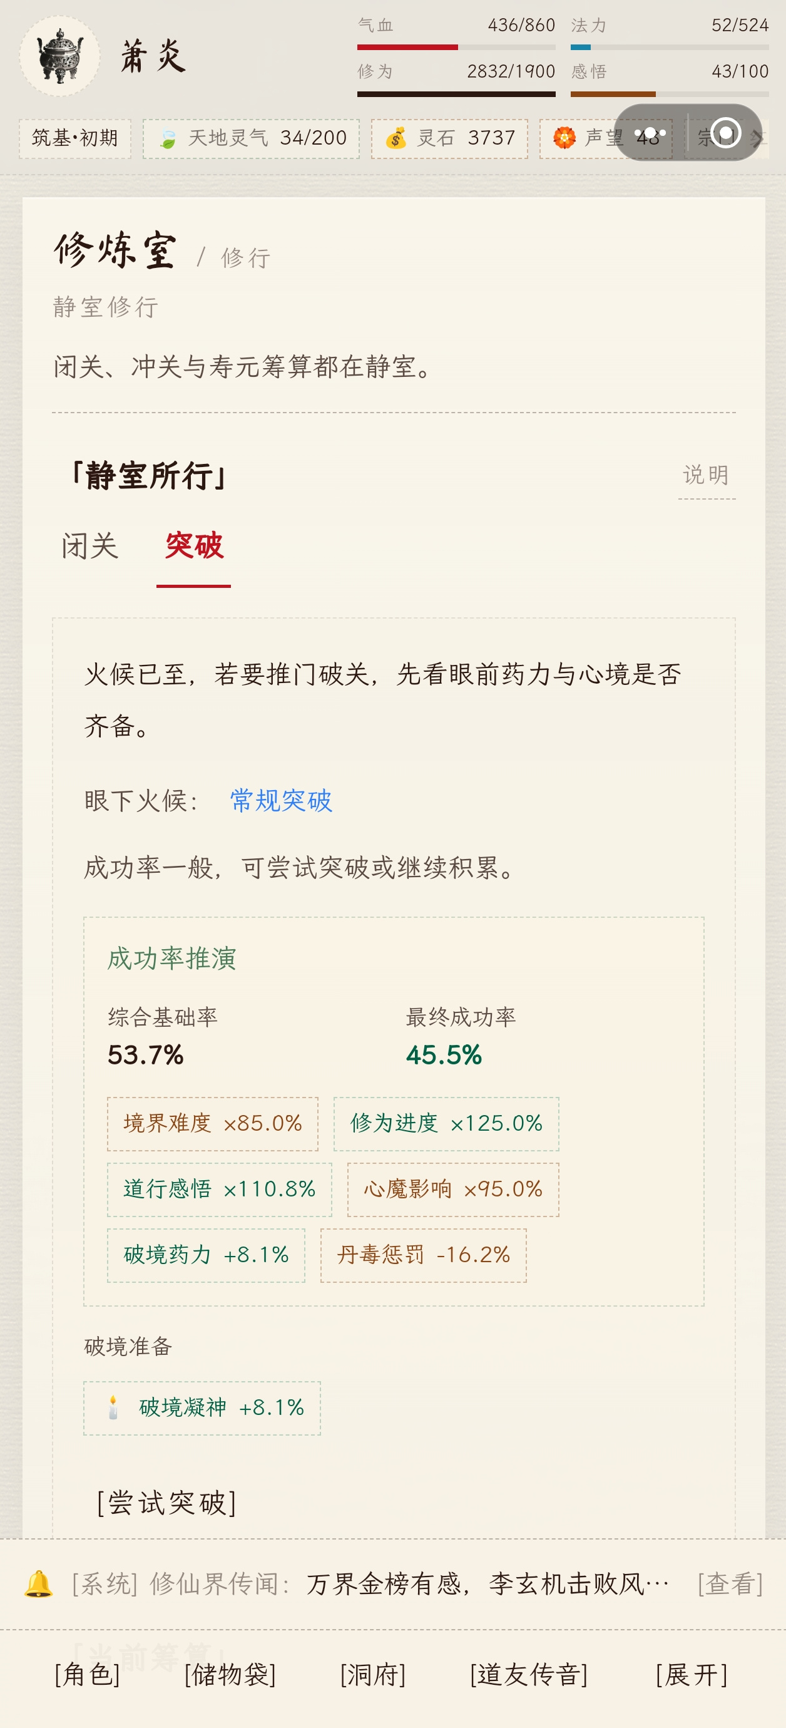Open the mini-program three-dots menu

tap(650, 133)
